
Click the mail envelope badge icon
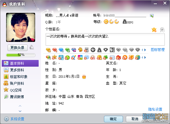[112, 57]
